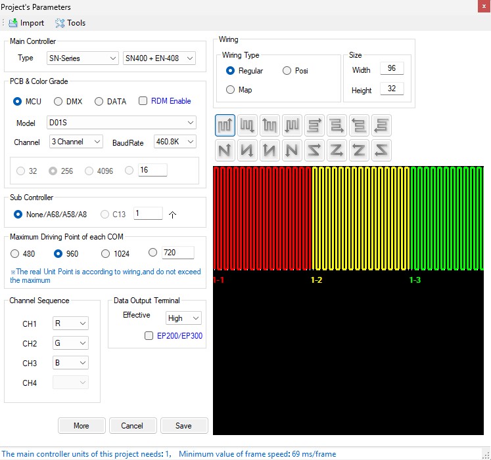Open the Import menu

click(26, 23)
